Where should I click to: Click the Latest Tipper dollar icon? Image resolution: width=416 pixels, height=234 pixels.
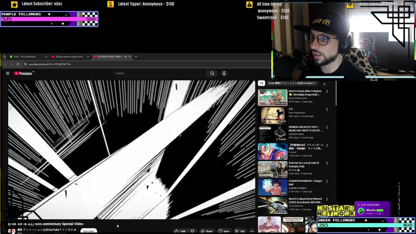(110, 4)
